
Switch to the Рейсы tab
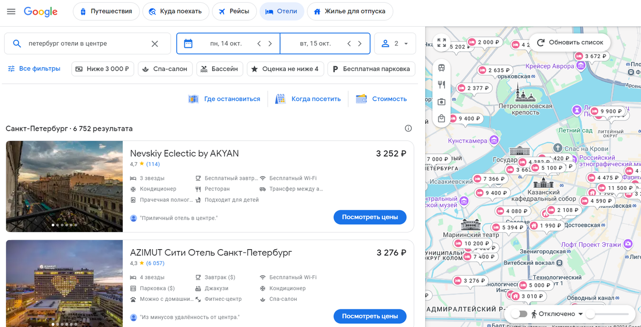[x=234, y=11]
